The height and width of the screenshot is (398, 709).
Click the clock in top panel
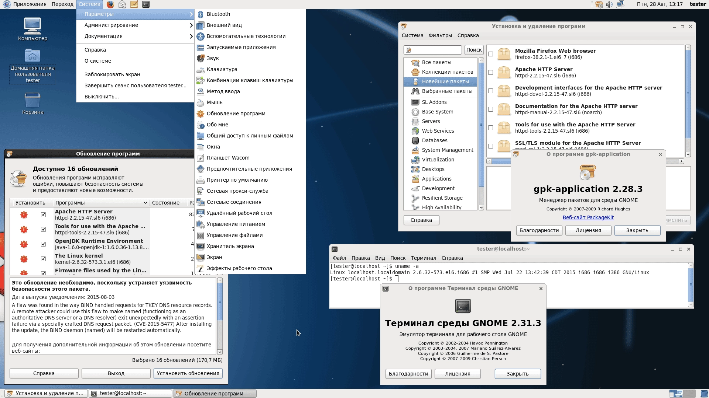[660, 4]
